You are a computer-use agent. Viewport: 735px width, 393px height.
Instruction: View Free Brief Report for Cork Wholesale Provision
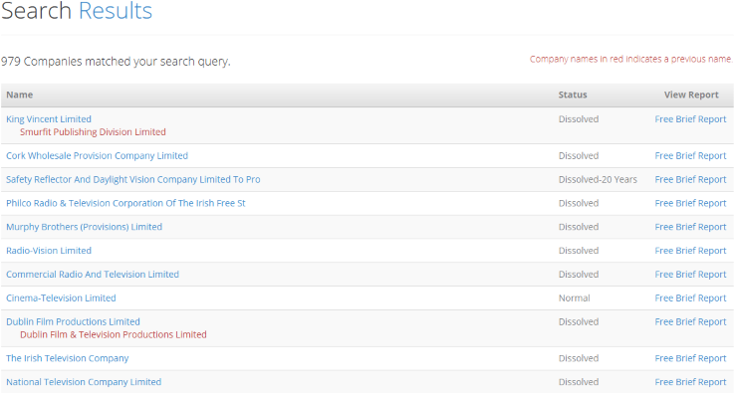pyautogui.click(x=690, y=155)
